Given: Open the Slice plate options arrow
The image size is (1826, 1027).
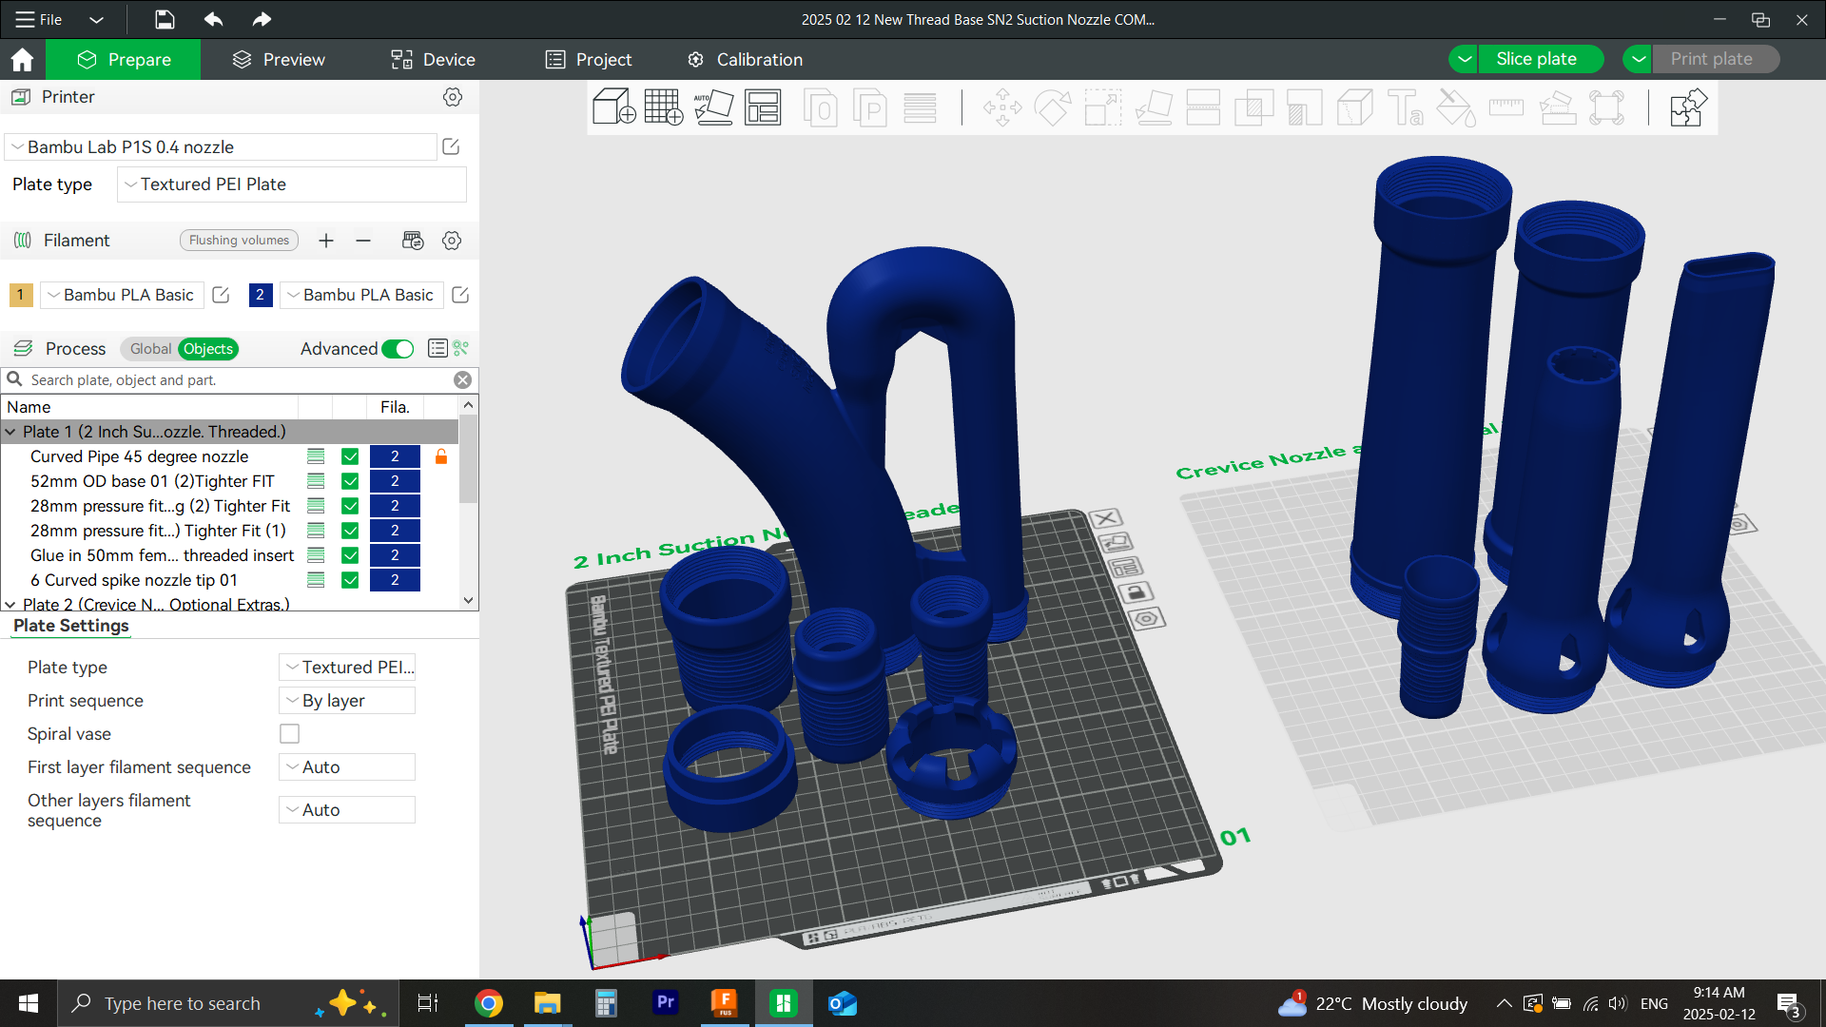Looking at the screenshot, I should (x=1465, y=59).
